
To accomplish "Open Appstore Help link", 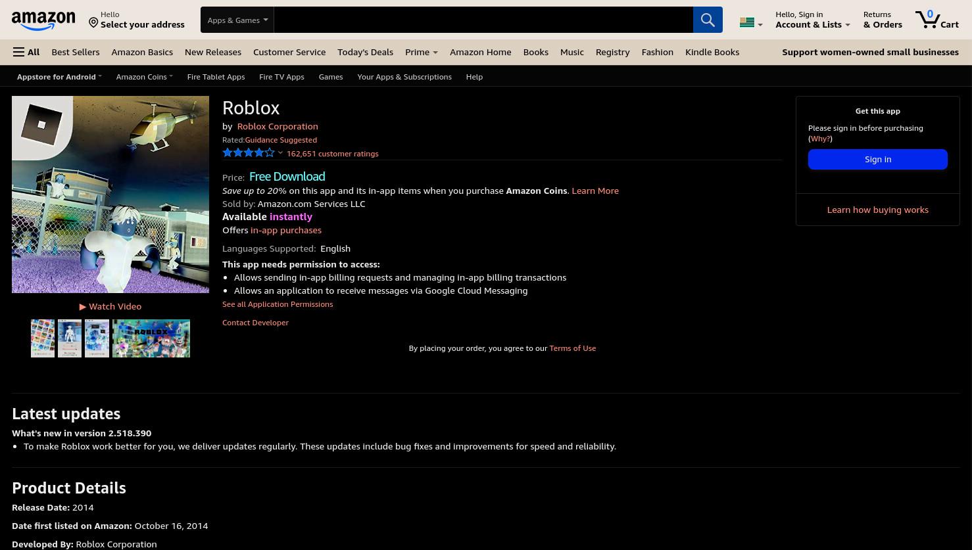I will click(474, 76).
